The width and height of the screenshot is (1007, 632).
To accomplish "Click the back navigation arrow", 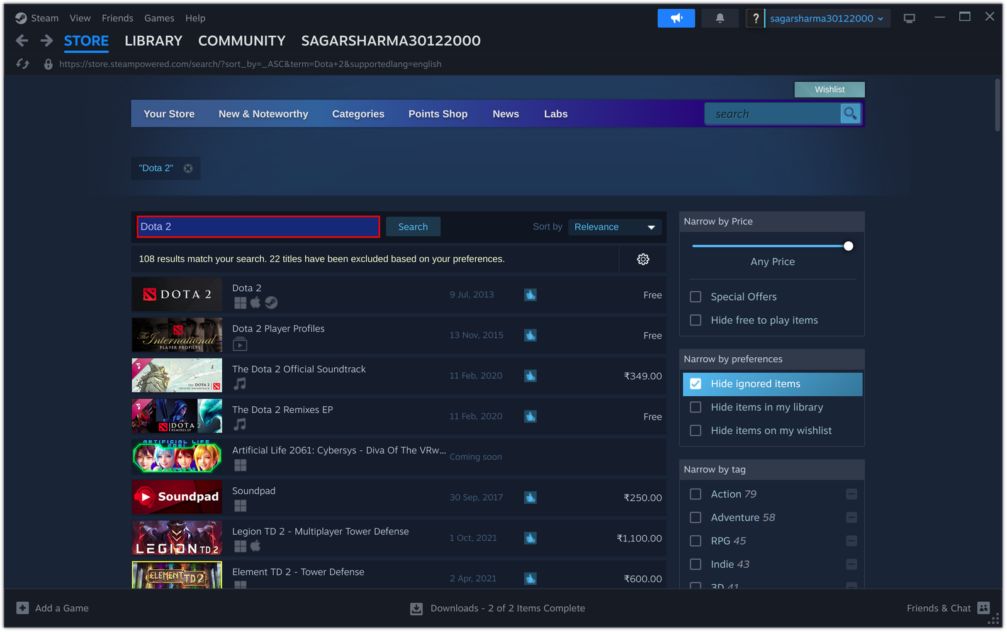I will (21, 40).
